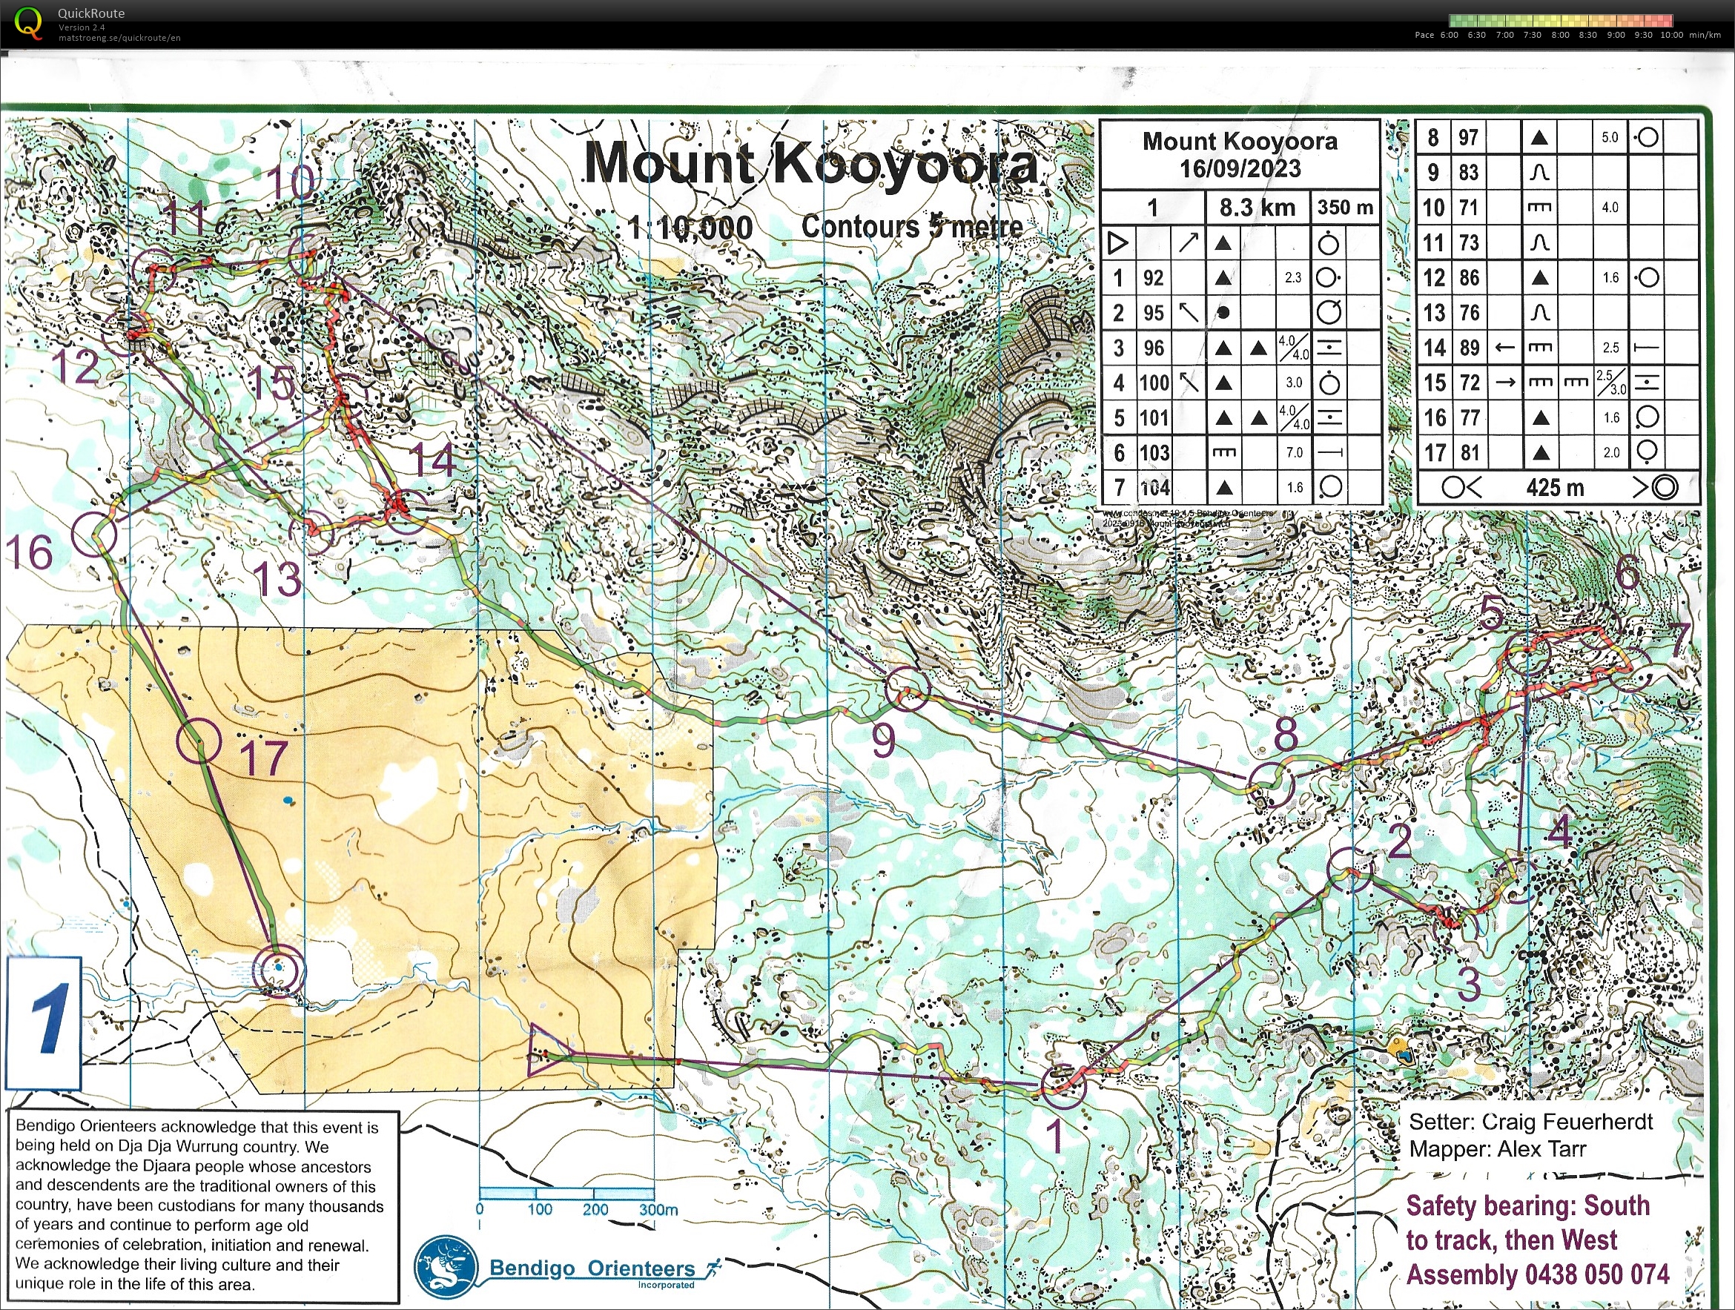This screenshot has height=1310, width=1735.
Task: Click the pace color gradient legend bar
Action: [x=1561, y=21]
